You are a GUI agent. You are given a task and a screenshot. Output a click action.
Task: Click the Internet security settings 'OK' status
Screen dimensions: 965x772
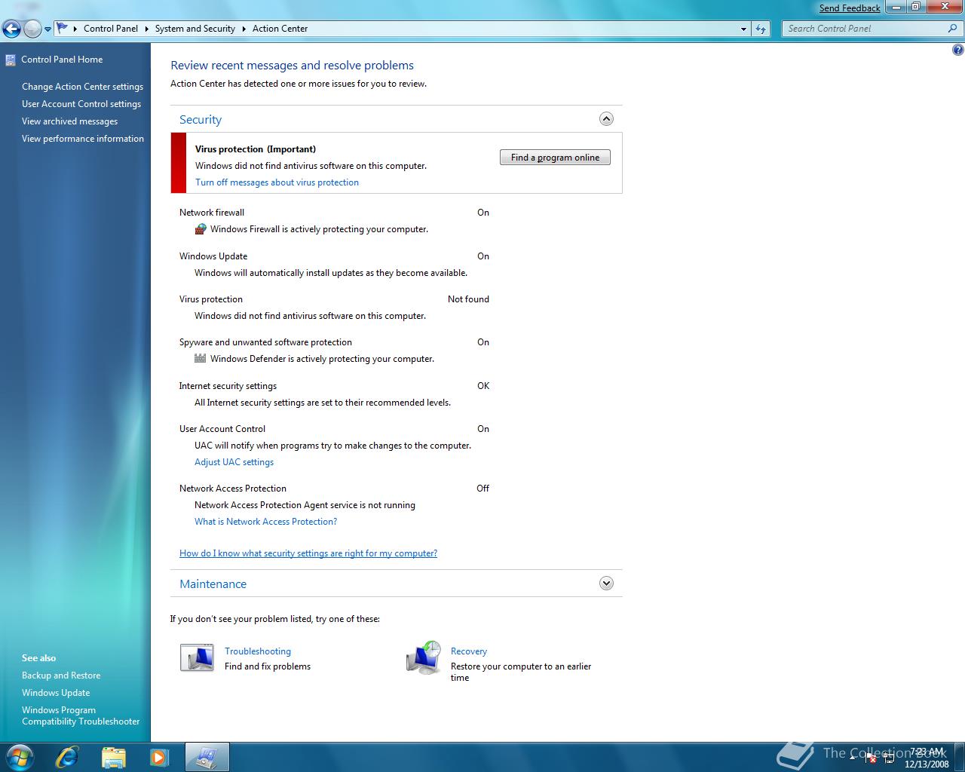click(x=483, y=386)
